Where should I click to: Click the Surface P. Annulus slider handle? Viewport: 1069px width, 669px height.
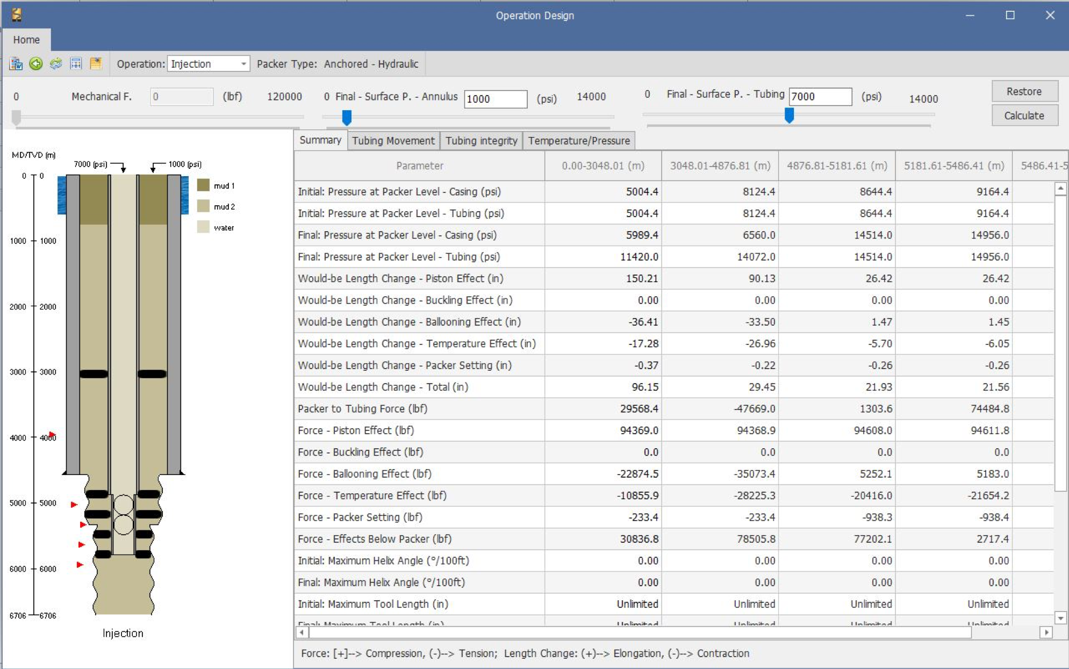[x=347, y=117]
